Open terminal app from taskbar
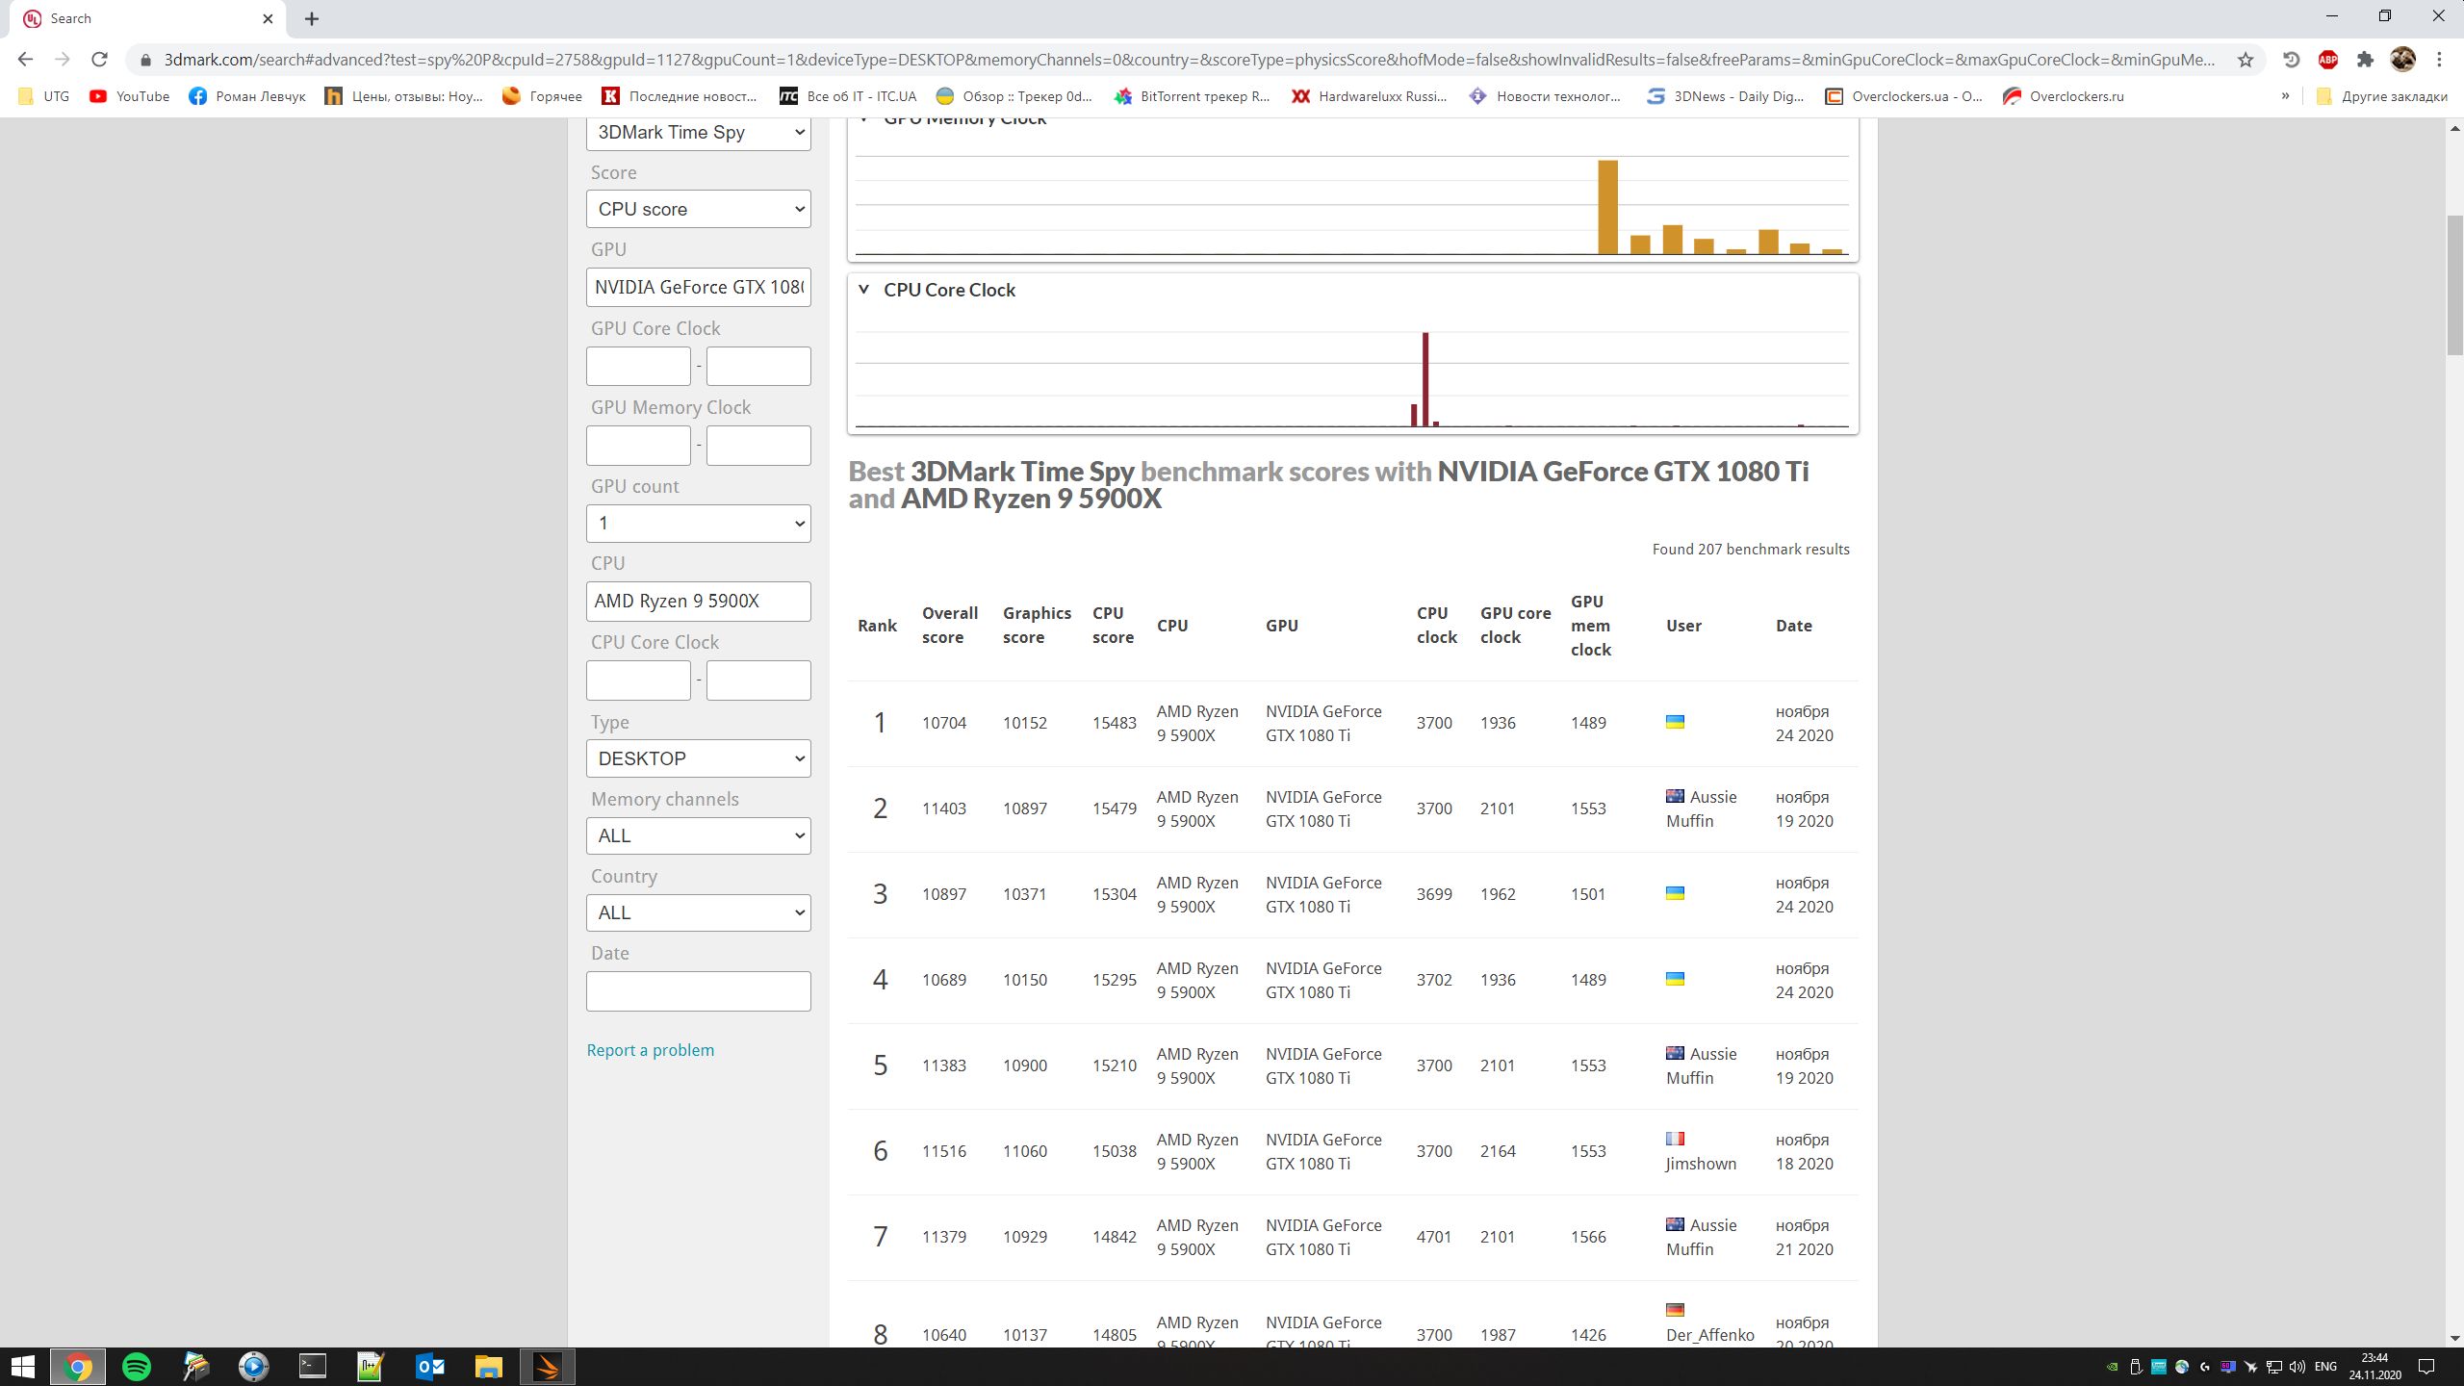The height and width of the screenshot is (1386, 2464). pyautogui.click(x=313, y=1367)
